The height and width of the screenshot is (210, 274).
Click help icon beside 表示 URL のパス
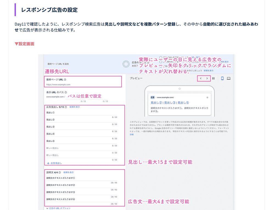pyautogui.click(x=66, y=93)
